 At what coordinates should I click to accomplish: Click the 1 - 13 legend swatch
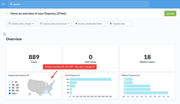point(10,82)
